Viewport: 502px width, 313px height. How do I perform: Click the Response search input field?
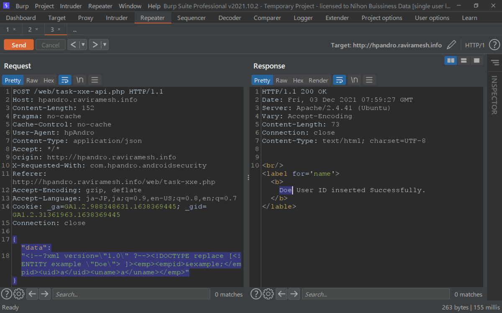(x=376, y=294)
